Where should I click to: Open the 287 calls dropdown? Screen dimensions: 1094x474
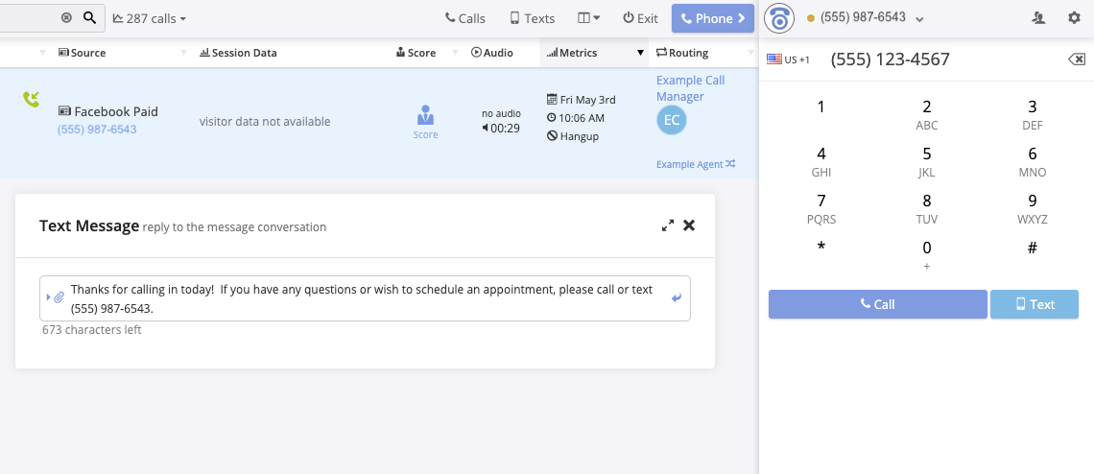150,18
